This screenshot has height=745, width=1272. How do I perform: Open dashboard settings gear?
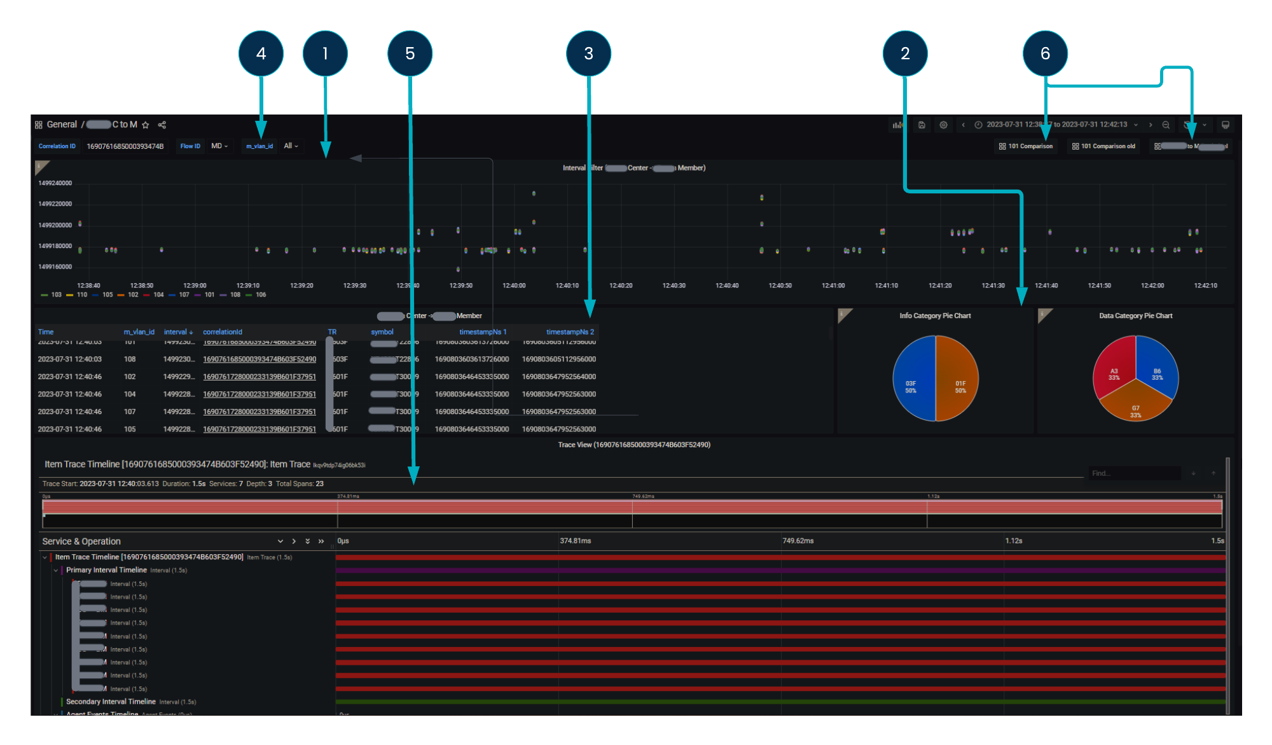click(x=944, y=125)
